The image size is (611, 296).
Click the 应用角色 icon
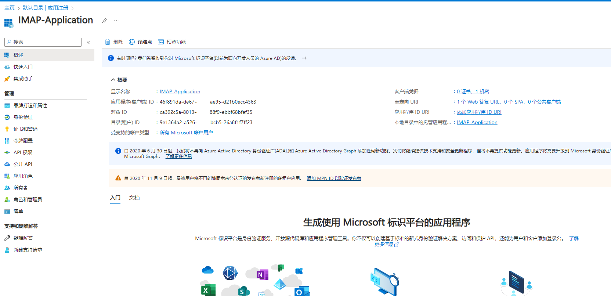tap(7, 176)
